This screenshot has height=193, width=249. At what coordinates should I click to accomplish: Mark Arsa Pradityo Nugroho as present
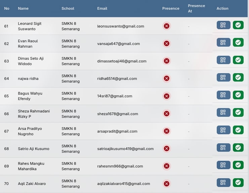click(238, 130)
